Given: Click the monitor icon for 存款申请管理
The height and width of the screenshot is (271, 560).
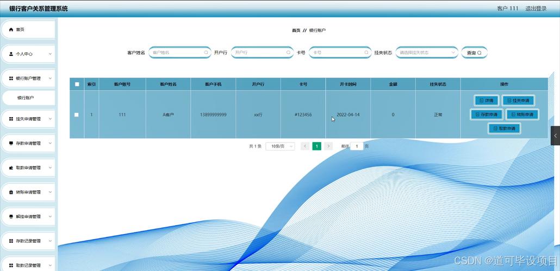Looking at the screenshot, I should [x=11, y=144].
